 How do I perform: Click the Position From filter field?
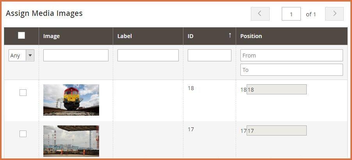[x=292, y=56]
